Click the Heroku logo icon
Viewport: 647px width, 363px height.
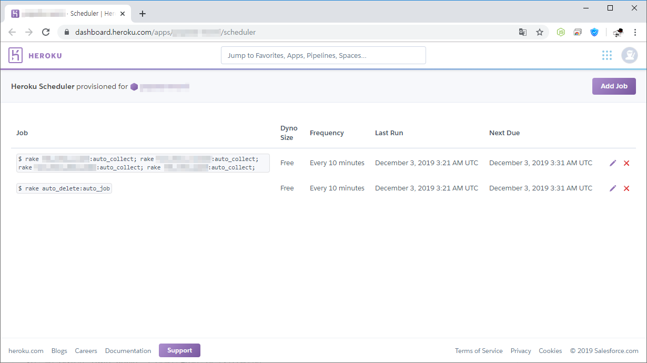pyautogui.click(x=15, y=55)
